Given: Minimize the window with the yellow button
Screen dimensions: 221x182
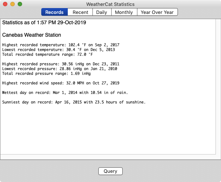Looking at the screenshot, I should click(x=13, y=4).
